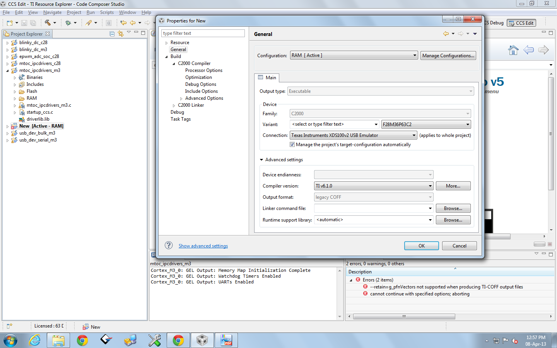Select Optimization in the tree
557x348 pixels.
coord(198,77)
